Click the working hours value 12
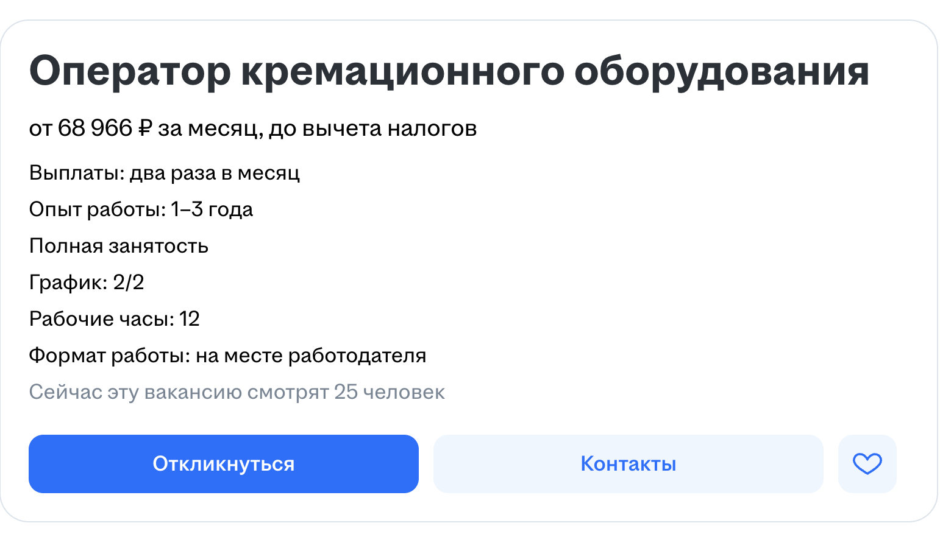The height and width of the screenshot is (537, 940). 190,319
